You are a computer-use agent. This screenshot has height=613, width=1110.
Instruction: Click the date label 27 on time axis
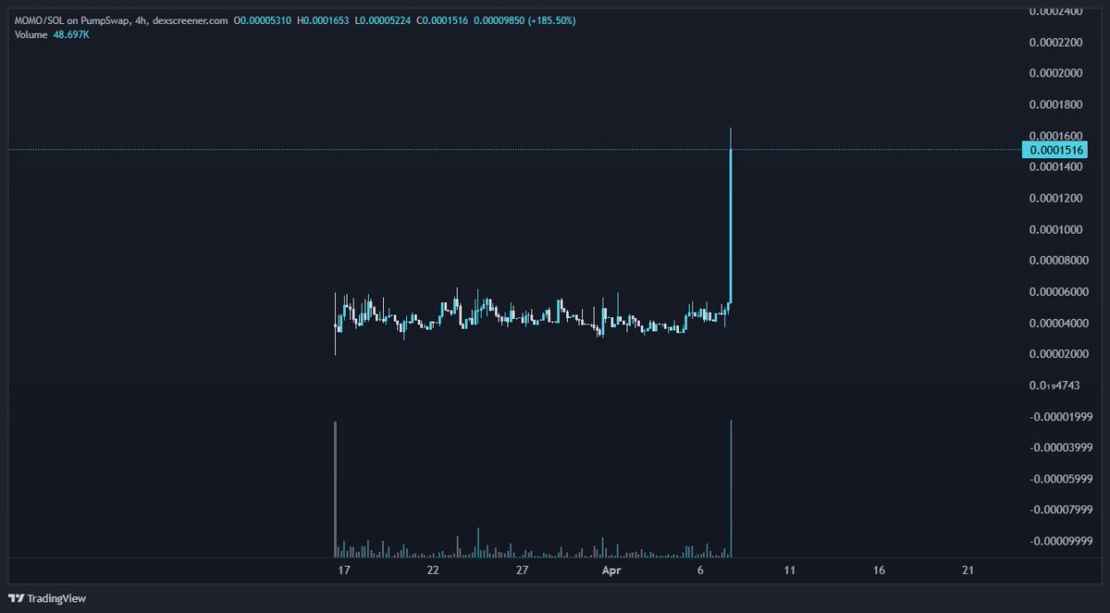pos(523,570)
